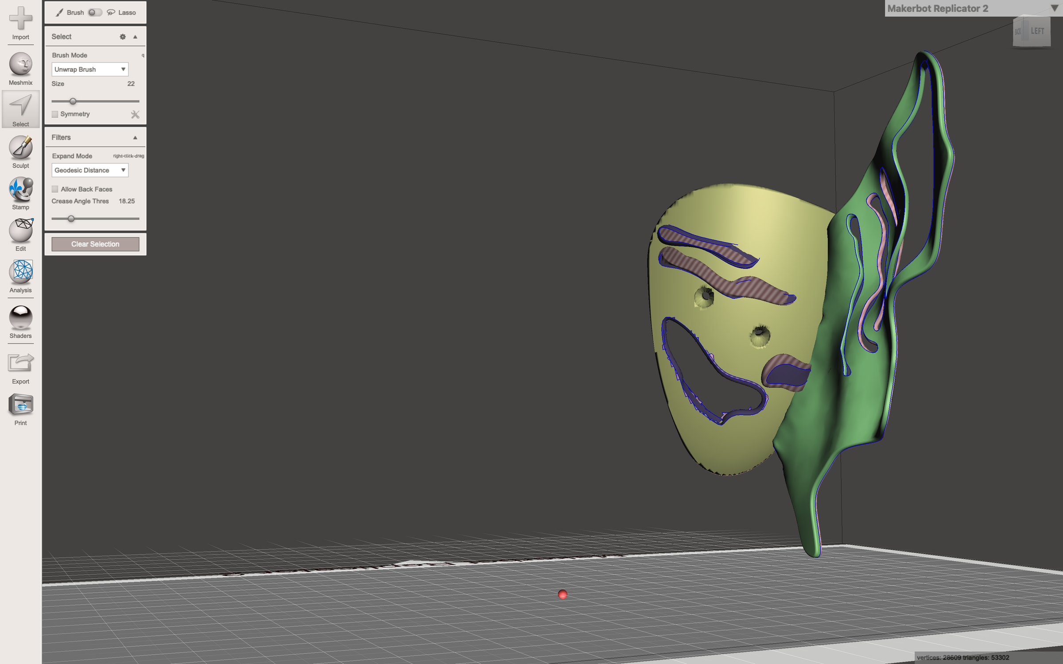Click the Crease Angle Thres slider handle

71,219
